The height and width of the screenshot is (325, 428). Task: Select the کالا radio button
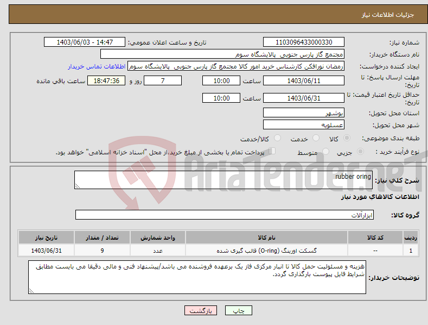[x=347, y=138]
